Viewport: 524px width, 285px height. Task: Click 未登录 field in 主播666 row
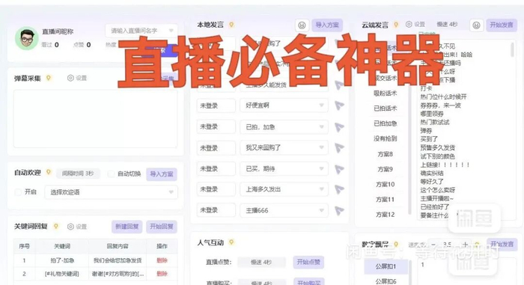click(216, 210)
